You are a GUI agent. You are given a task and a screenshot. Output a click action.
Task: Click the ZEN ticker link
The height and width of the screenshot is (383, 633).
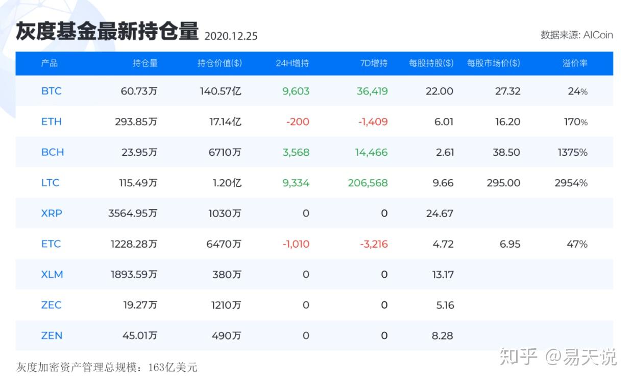click(x=51, y=336)
